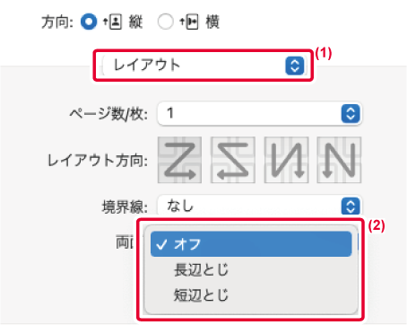Select the reversed-Z layout direction icon
Image resolution: width=407 pixels, height=325 pixels.
click(233, 160)
